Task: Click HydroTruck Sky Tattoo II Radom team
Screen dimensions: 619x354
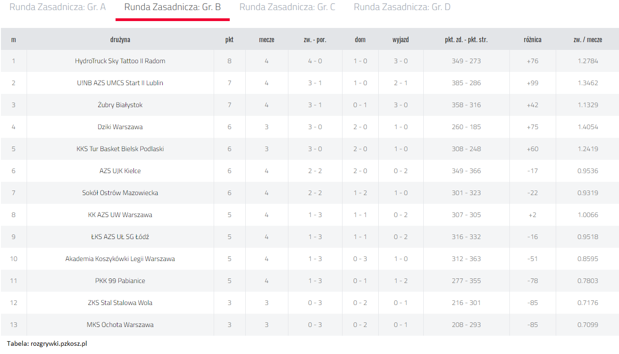Action: [x=120, y=61]
